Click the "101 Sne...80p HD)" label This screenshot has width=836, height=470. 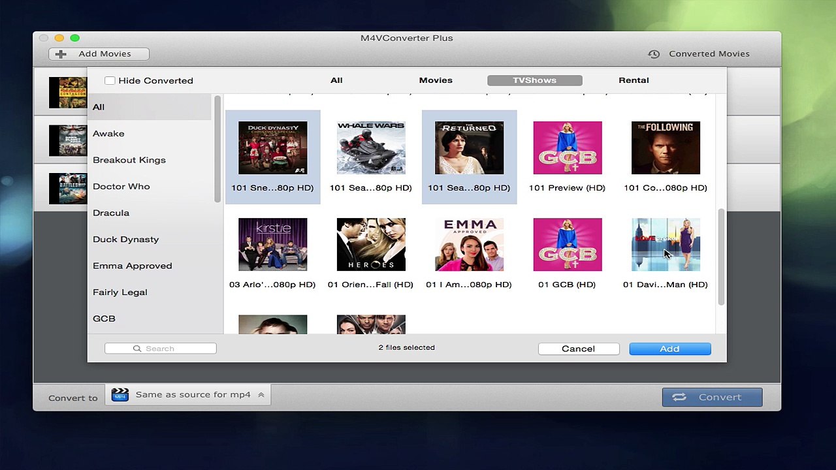(272, 188)
